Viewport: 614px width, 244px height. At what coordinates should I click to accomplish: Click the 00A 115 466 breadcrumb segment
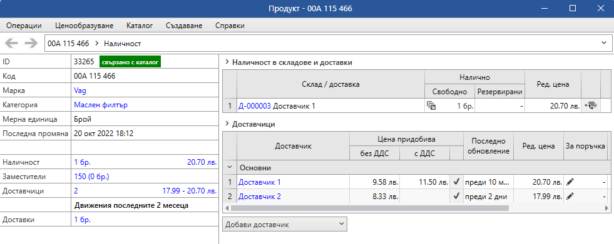[x=68, y=43]
